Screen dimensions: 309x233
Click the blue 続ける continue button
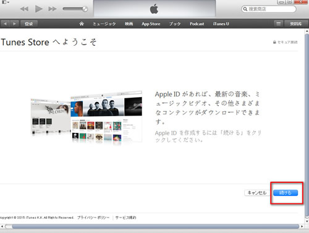tap(286, 193)
